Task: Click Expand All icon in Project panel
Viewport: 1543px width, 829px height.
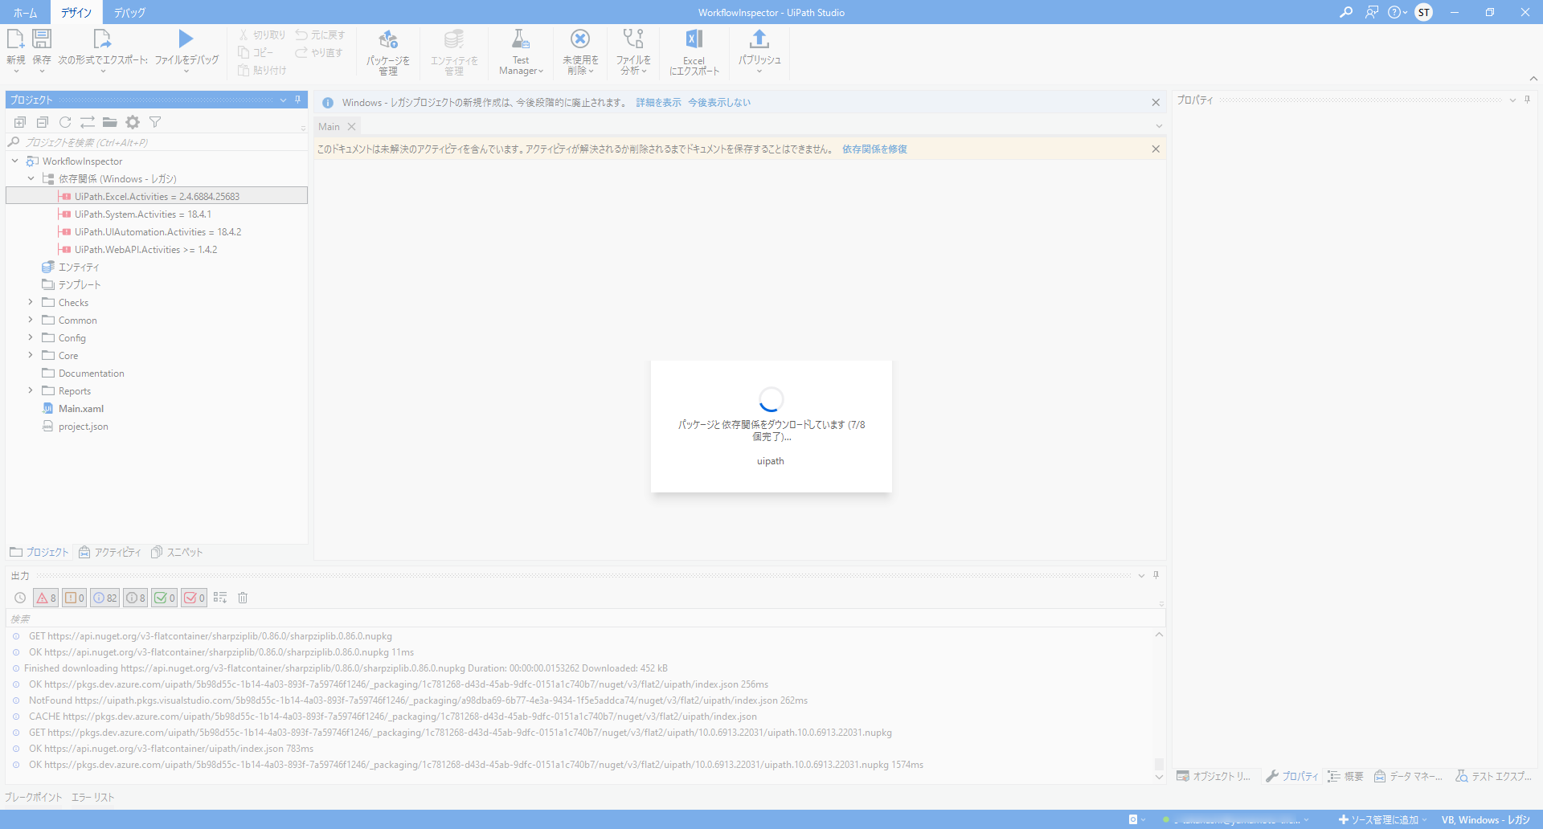Action: (x=20, y=122)
